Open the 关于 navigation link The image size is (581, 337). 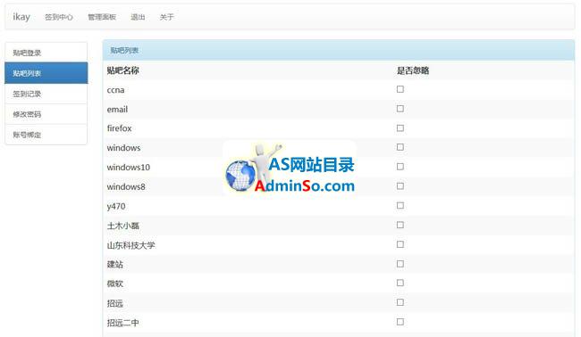(x=166, y=17)
